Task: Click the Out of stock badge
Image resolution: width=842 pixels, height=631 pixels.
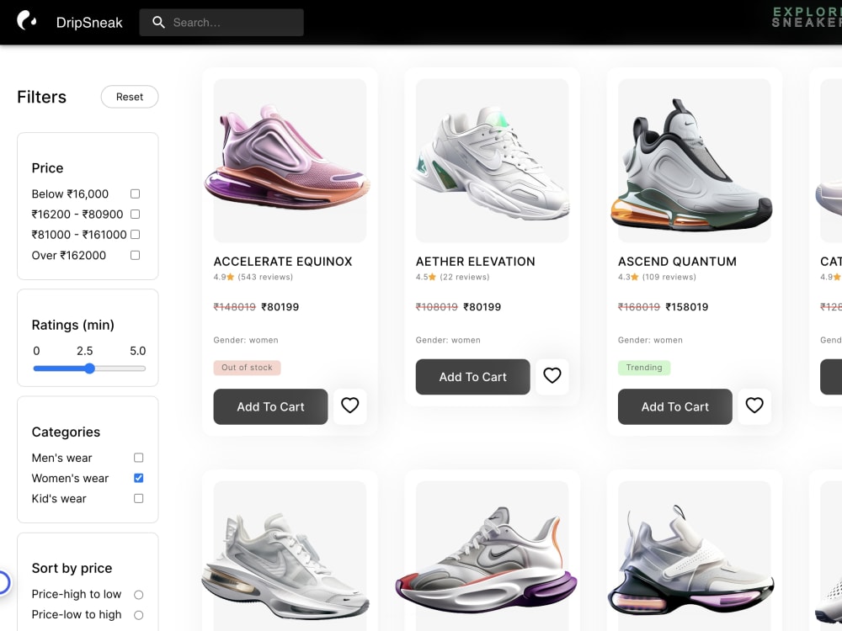Action: [x=247, y=368]
